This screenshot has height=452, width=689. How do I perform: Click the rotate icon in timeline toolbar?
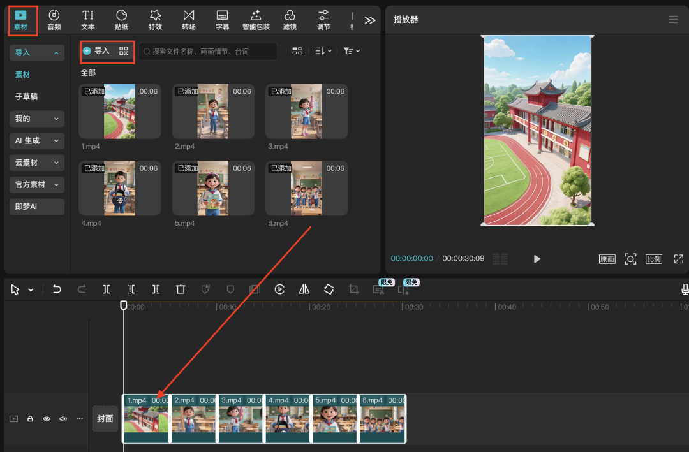click(x=329, y=289)
